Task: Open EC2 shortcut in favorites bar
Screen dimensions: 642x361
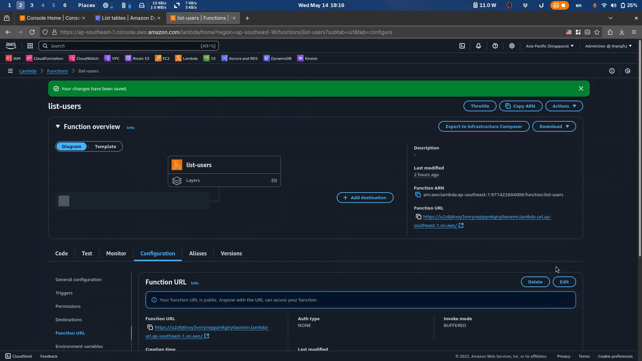Action: pyautogui.click(x=162, y=58)
